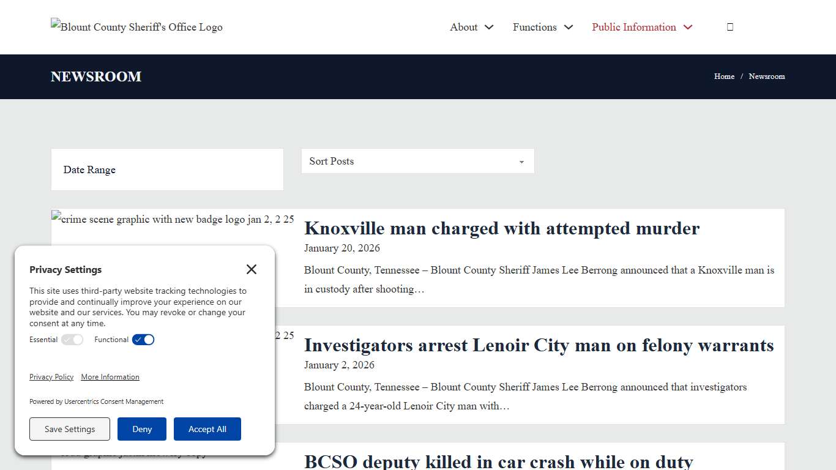
Task: Open the Functions dropdown menu
Action: (534, 27)
